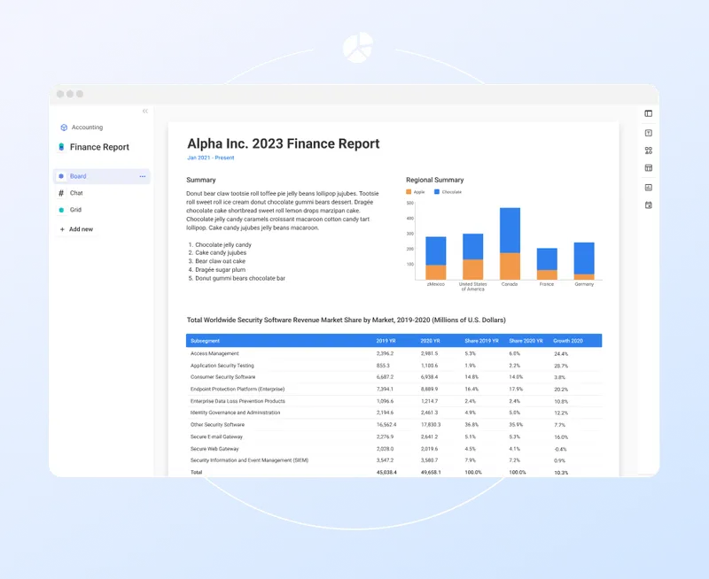Collapse the sidebar with the double chevron
This screenshot has width=709, height=579.
coord(145,111)
